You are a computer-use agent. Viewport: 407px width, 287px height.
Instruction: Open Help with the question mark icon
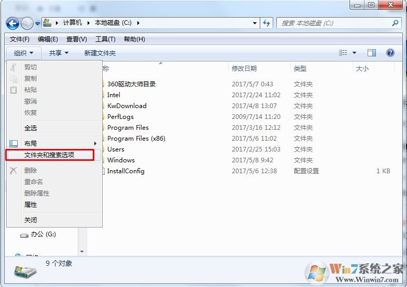(390, 53)
